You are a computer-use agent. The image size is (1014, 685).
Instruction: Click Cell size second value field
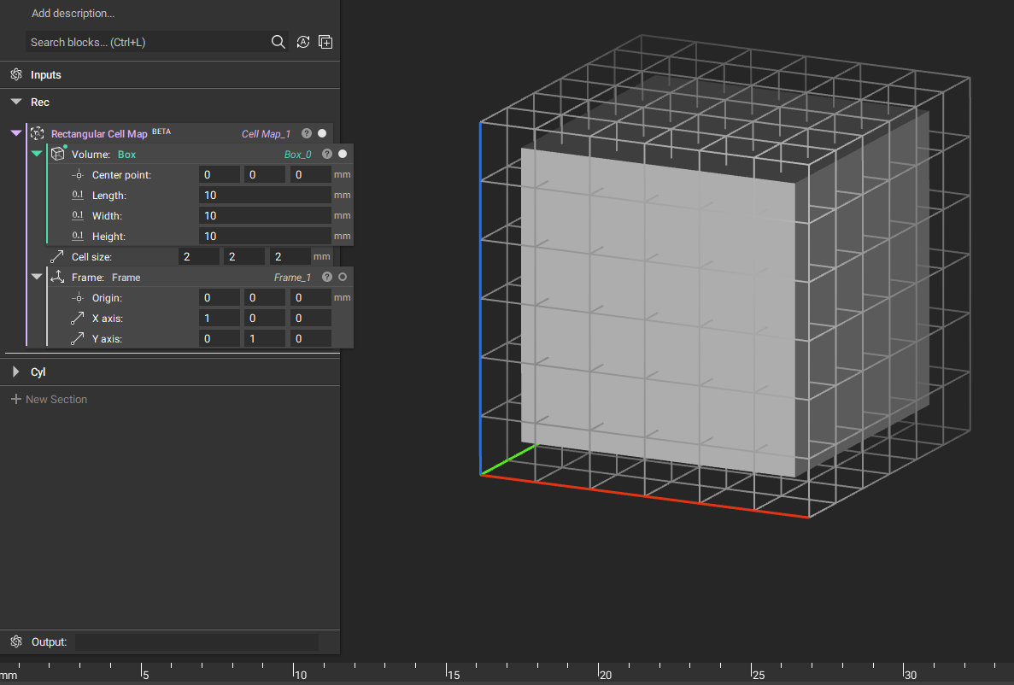(243, 257)
